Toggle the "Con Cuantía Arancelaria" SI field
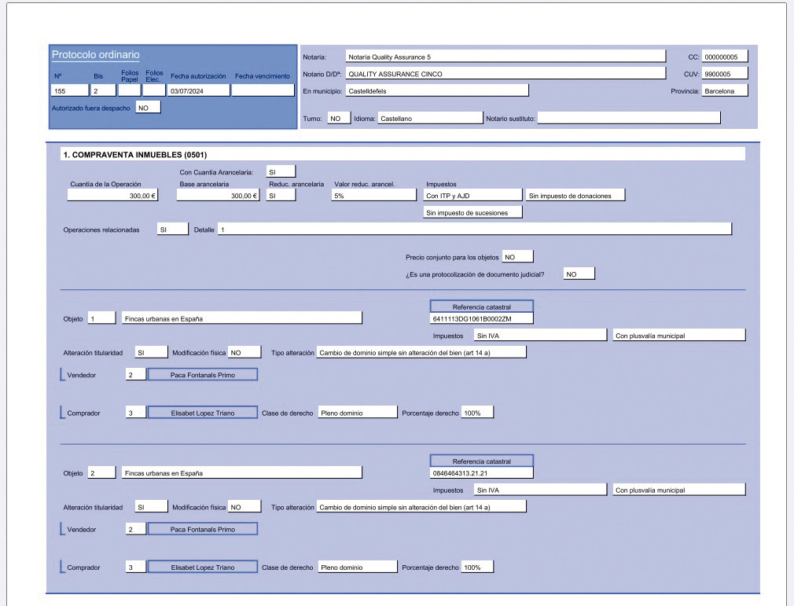Viewport: 794px width, 606px height. (x=281, y=171)
